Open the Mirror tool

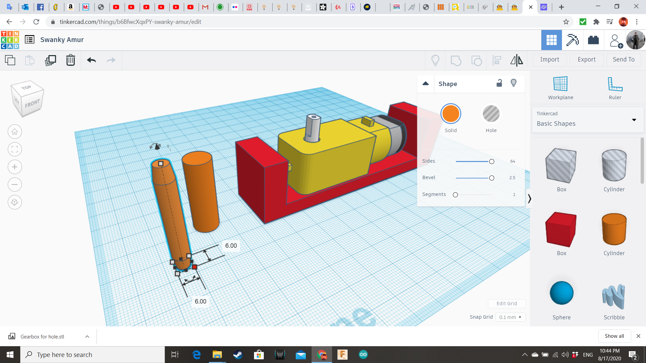click(x=516, y=60)
